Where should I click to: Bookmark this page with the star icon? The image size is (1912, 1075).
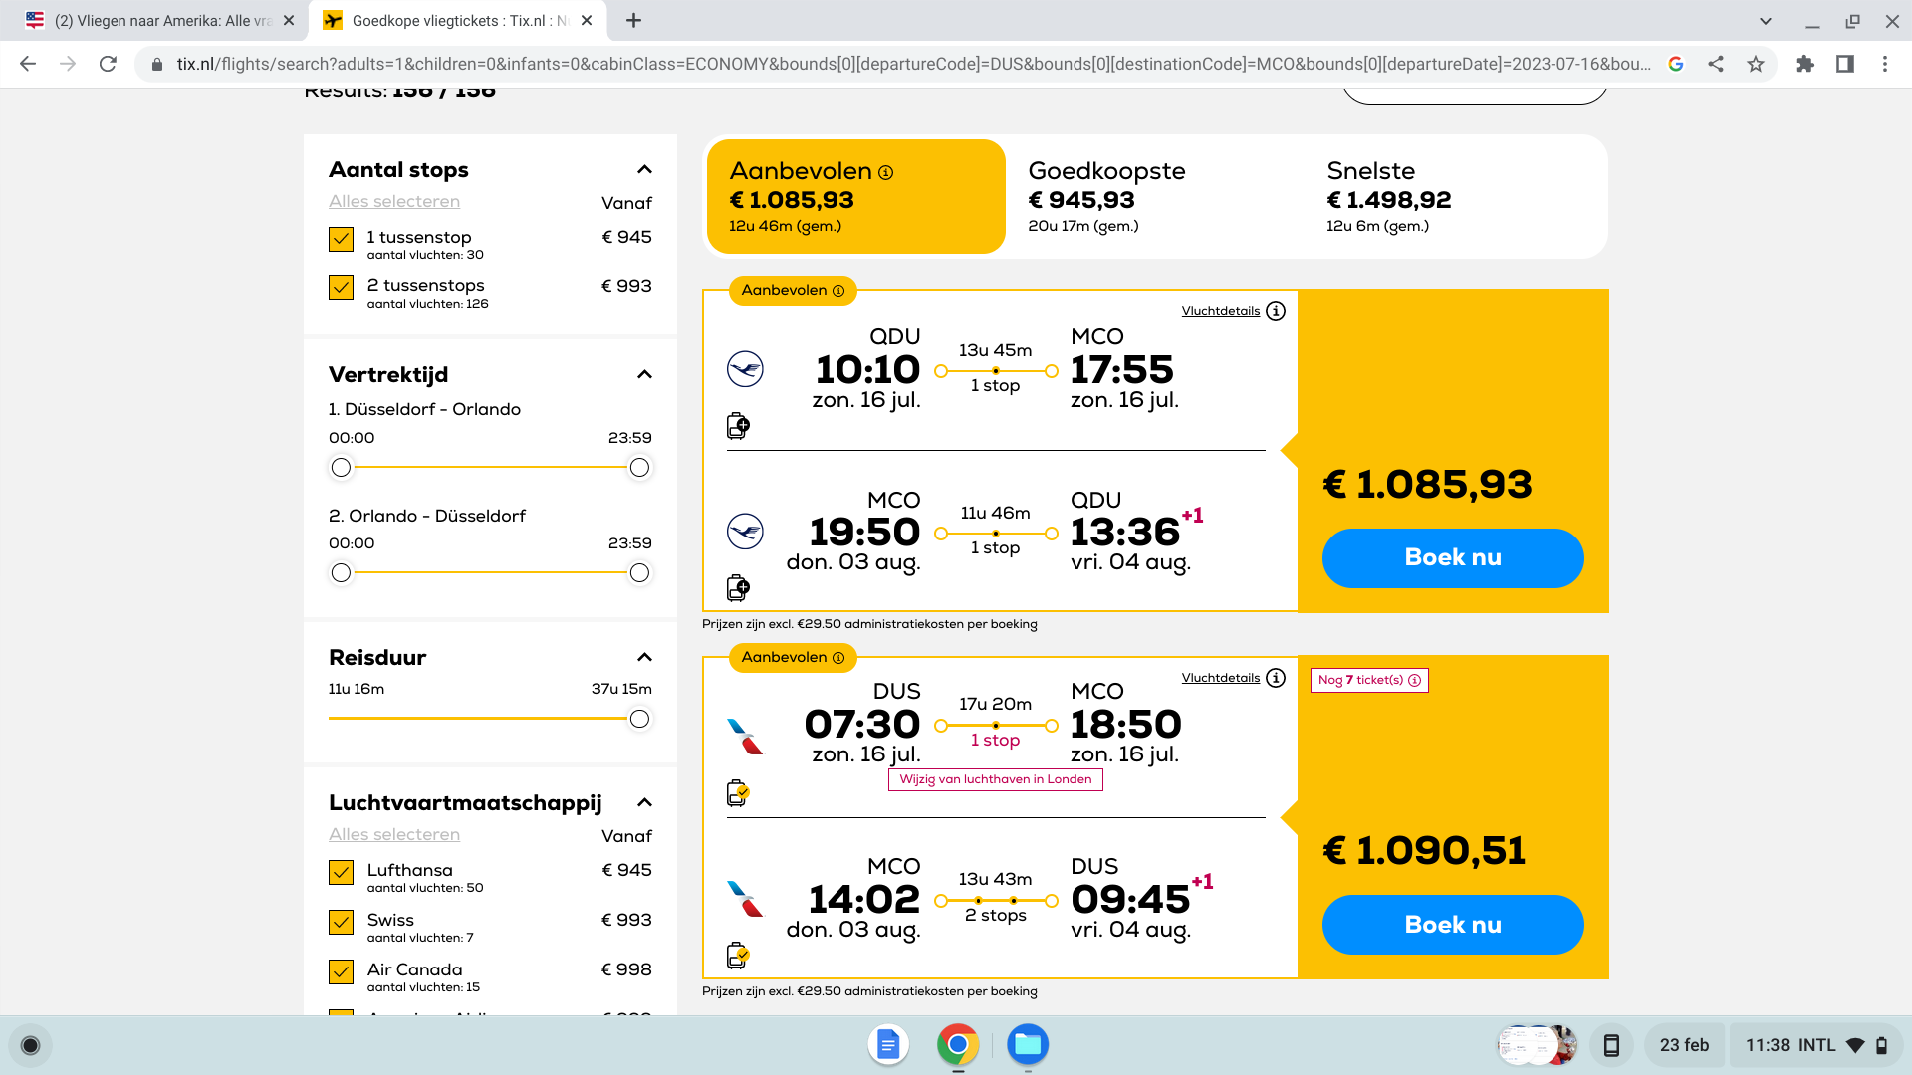(x=1756, y=64)
